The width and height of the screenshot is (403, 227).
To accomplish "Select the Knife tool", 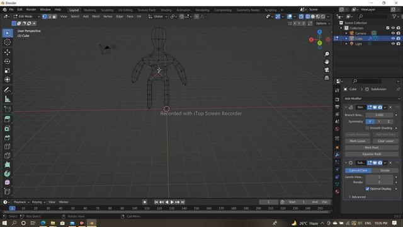I will pyautogui.click(x=7, y=156).
